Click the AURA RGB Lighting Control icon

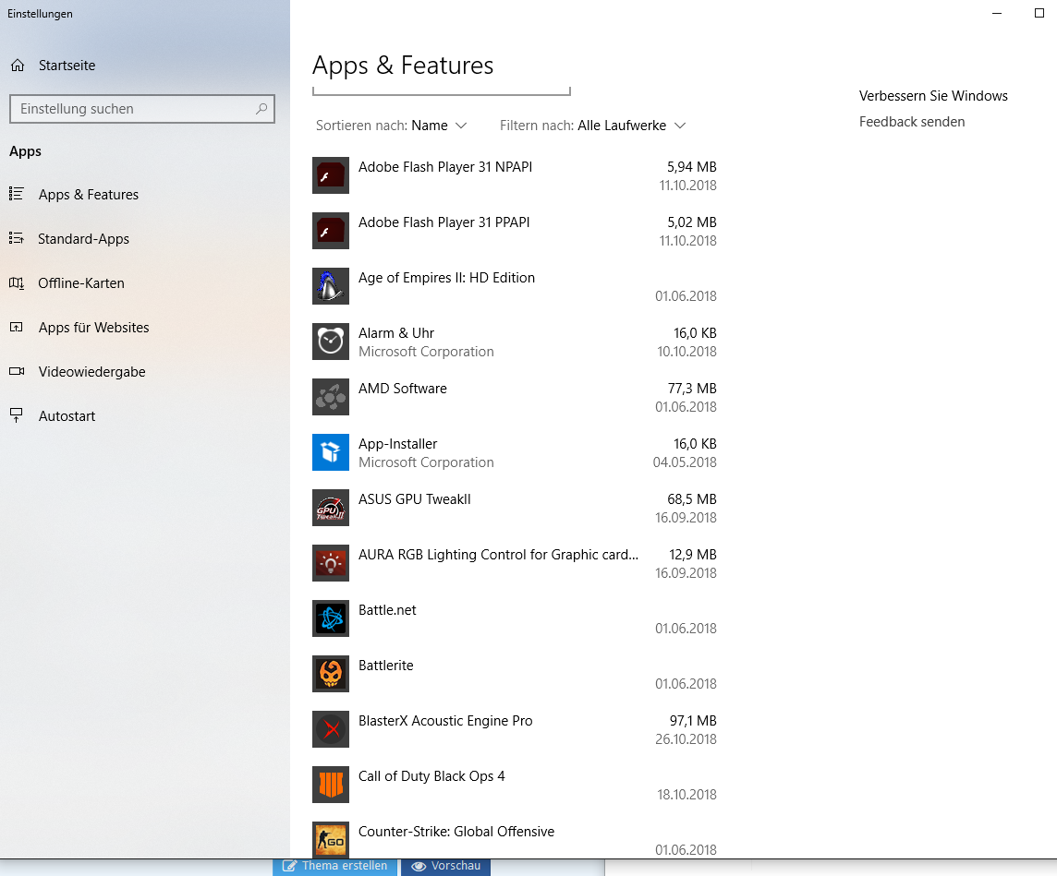(331, 563)
